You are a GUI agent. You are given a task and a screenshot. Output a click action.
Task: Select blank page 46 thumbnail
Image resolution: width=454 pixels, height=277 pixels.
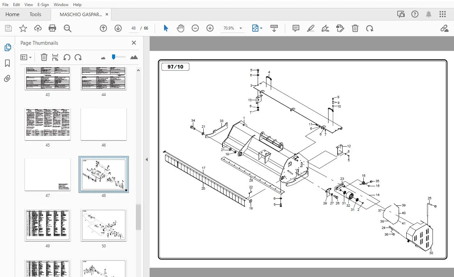(x=104, y=124)
